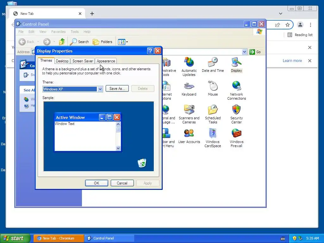Open the Mouse settings icon
This screenshot has width=324, height=243.
click(x=213, y=89)
